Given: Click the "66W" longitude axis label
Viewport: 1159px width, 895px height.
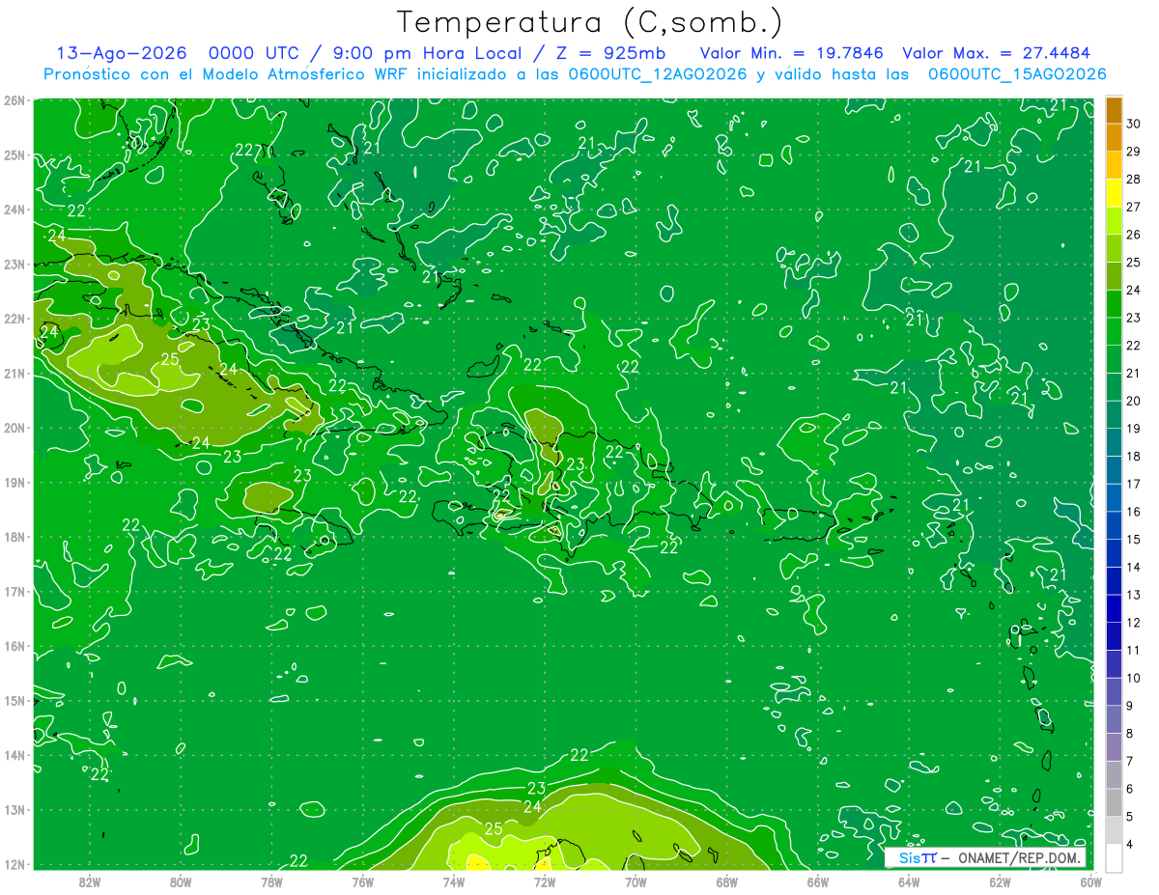Looking at the screenshot, I should tap(817, 881).
